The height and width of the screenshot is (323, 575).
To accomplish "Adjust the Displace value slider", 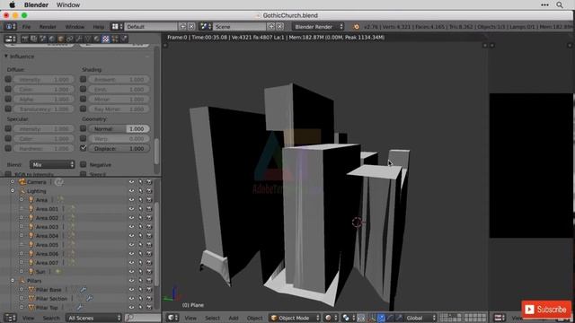I will [x=119, y=149].
